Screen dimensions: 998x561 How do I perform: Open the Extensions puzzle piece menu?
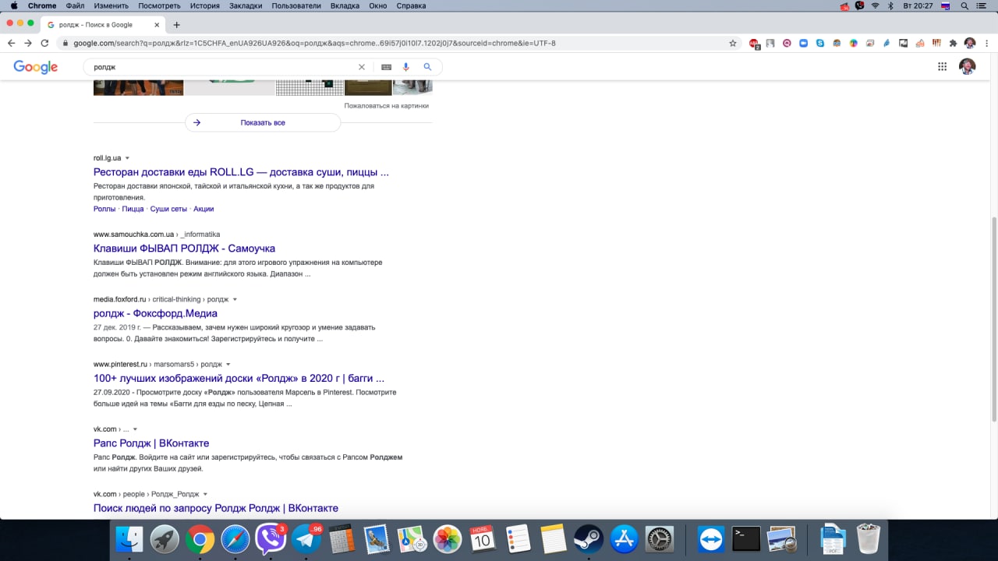(953, 43)
